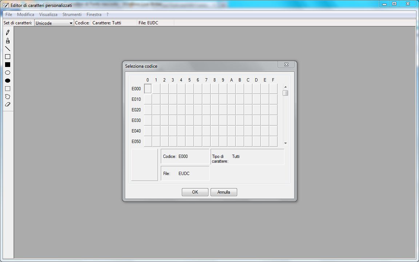This screenshot has height=262, width=419.
Task: Activate the Rectangular Selection tool
Action: [8, 89]
